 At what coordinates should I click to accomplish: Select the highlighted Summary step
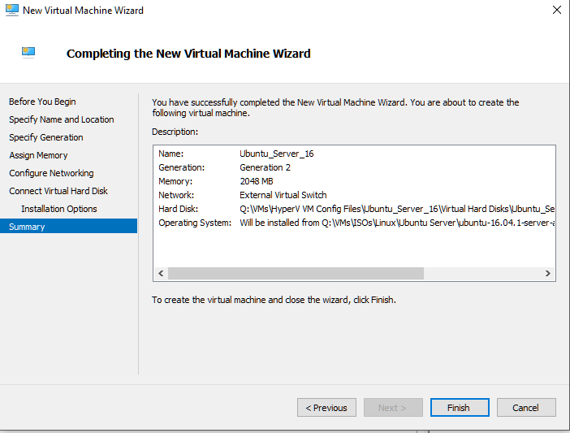tap(69, 226)
